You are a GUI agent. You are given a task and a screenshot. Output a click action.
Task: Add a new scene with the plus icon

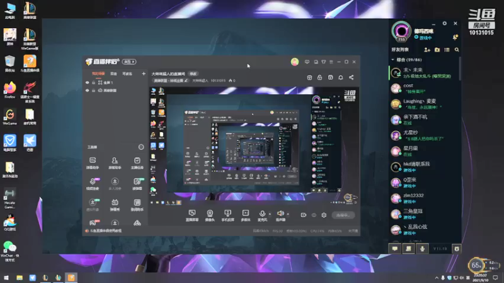[144, 74]
